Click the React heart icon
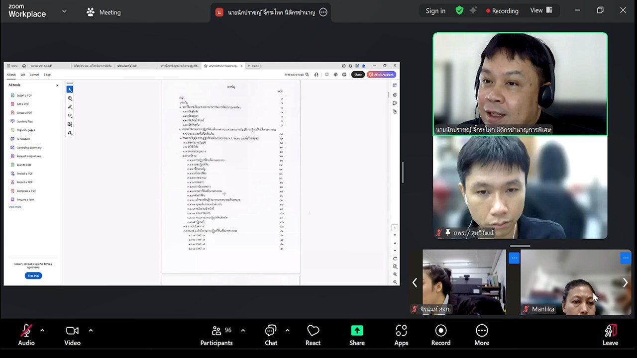The height and width of the screenshot is (358, 637). pyautogui.click(x=313, y=335)
